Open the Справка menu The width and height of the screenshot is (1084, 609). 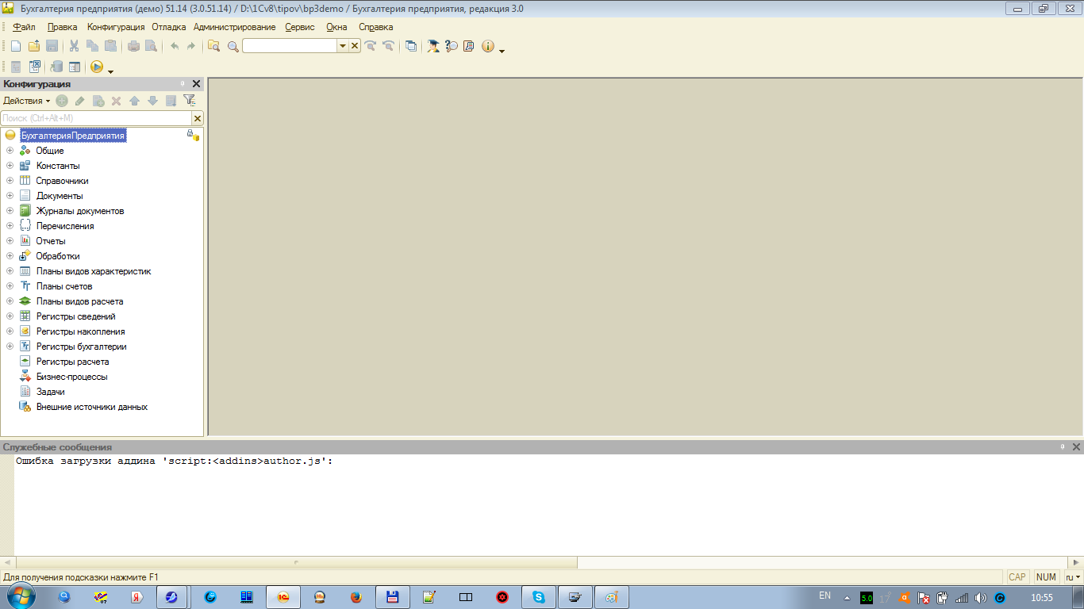375,27
